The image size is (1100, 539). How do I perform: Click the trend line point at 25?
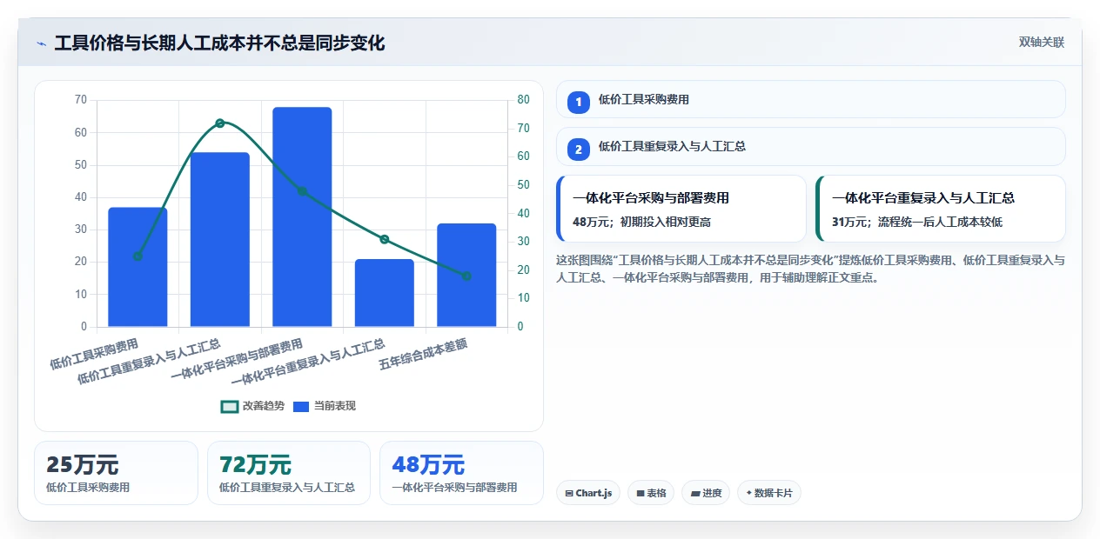[x=137, y=256]
